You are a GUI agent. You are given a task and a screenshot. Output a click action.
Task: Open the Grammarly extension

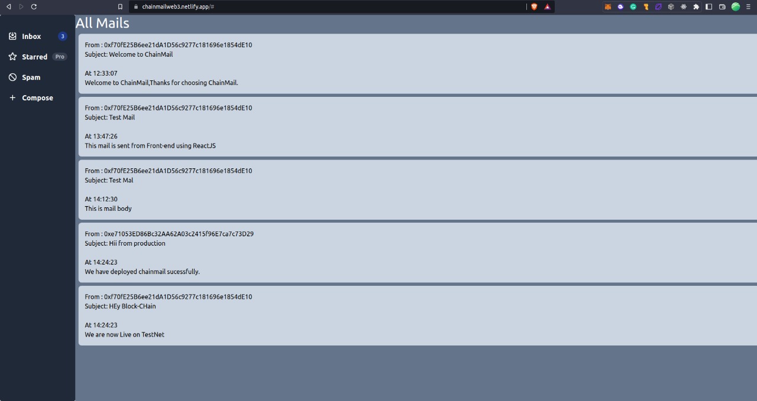(633, 6)
